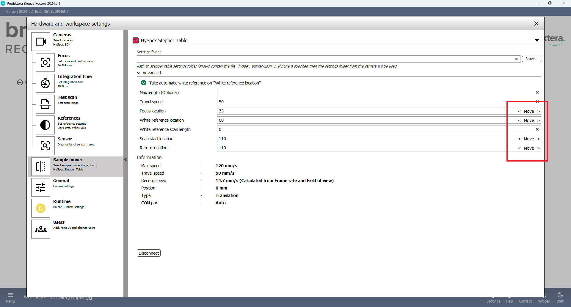Select the Sample mover settings item
This screenshot has width=571, height=307.
76,167
